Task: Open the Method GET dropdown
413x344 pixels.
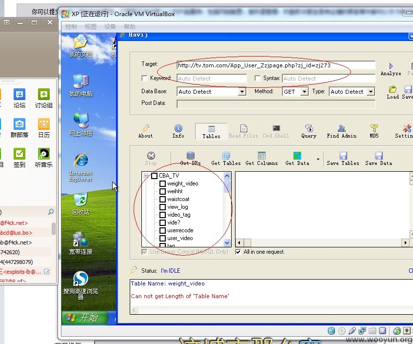Action: pos(304,91)
